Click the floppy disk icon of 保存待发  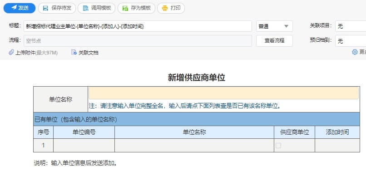[x=46, y=9]
